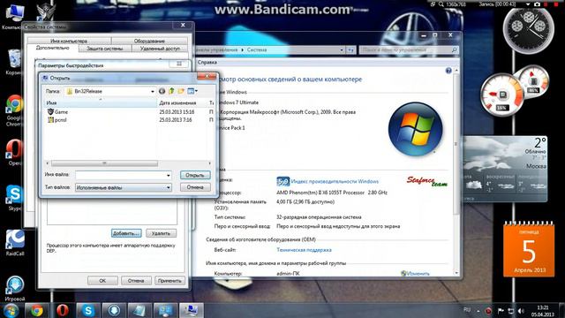This screenshot has height=318, width=565.
Task: Click the weather gadget for Москва
Action: (504, 169)
